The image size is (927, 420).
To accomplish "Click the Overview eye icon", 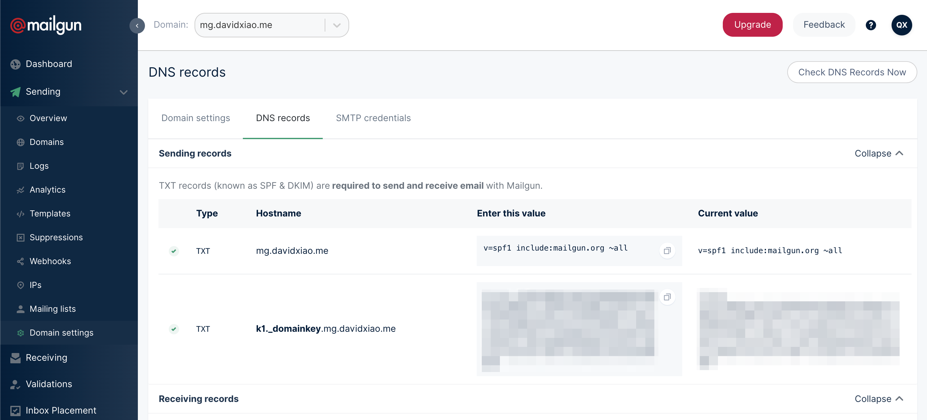I will coord(21,119).
